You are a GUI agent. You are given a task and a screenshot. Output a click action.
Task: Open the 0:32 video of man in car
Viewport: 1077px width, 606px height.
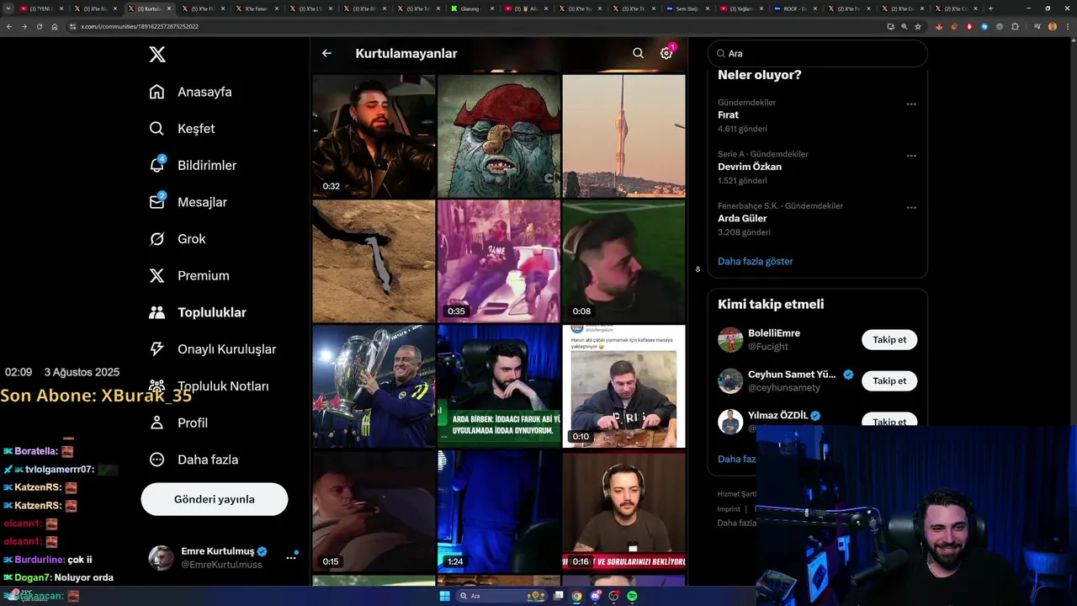374,136
